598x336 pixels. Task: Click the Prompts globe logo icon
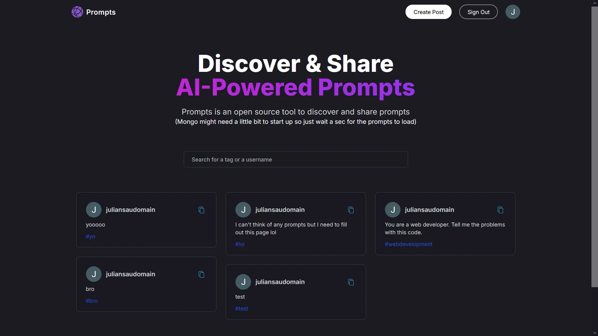(x=77, y=12)
